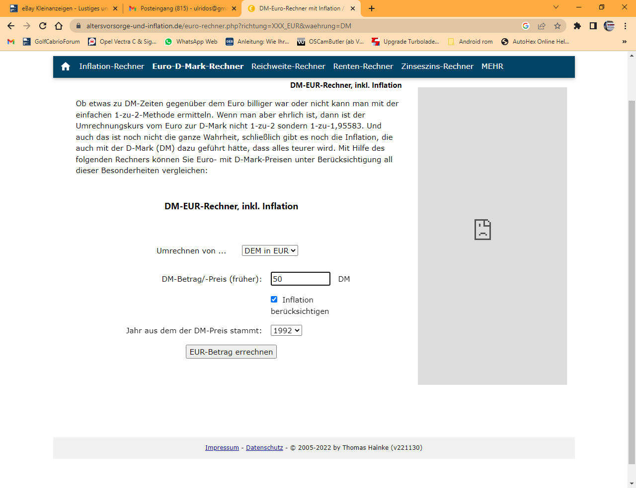
Task: Open the Zinseszins-Rechner menu item
Action: (x=437, y=66)
